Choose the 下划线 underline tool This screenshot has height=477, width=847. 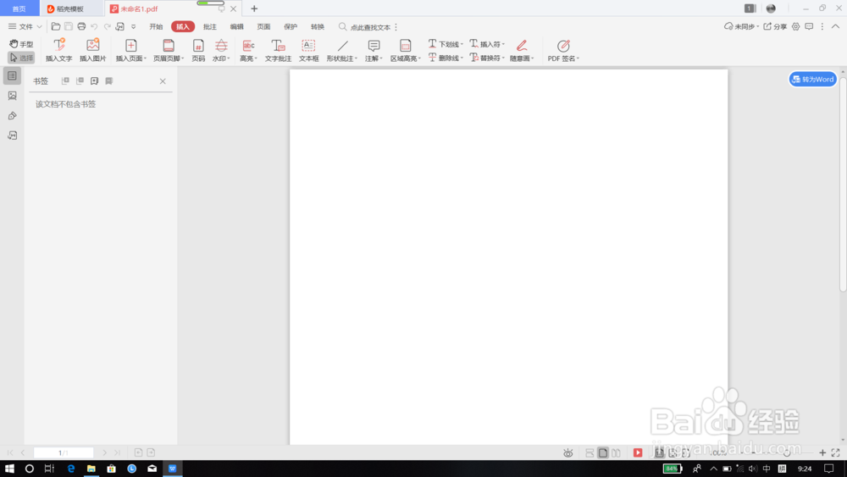point(446,44)
